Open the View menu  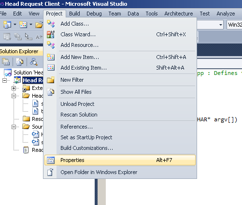pos(34,14)
